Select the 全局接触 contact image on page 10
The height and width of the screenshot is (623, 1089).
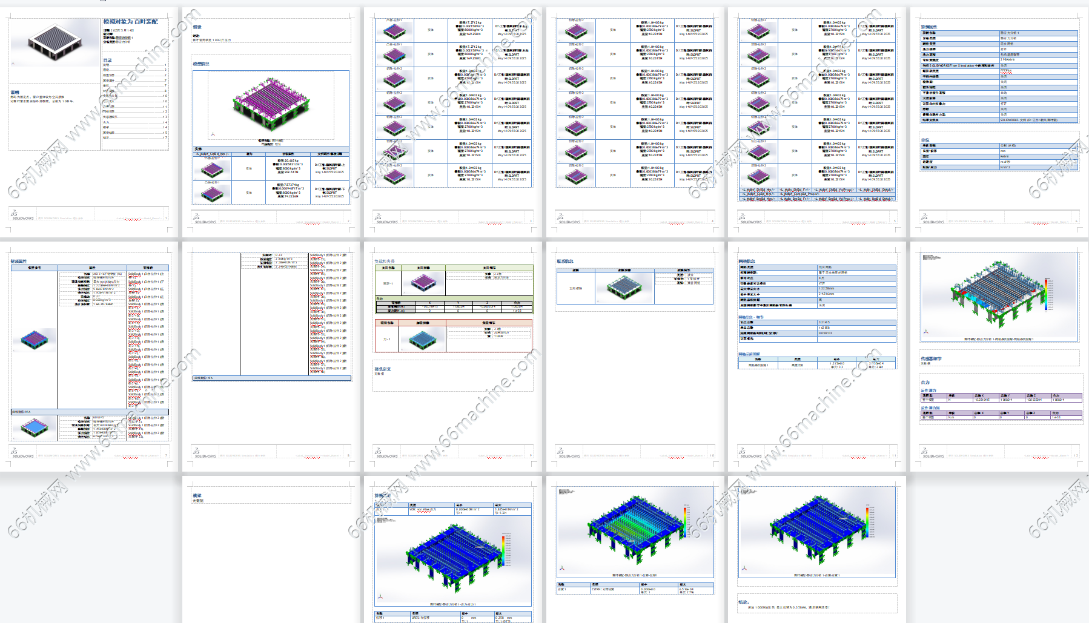tap(624, 288)
